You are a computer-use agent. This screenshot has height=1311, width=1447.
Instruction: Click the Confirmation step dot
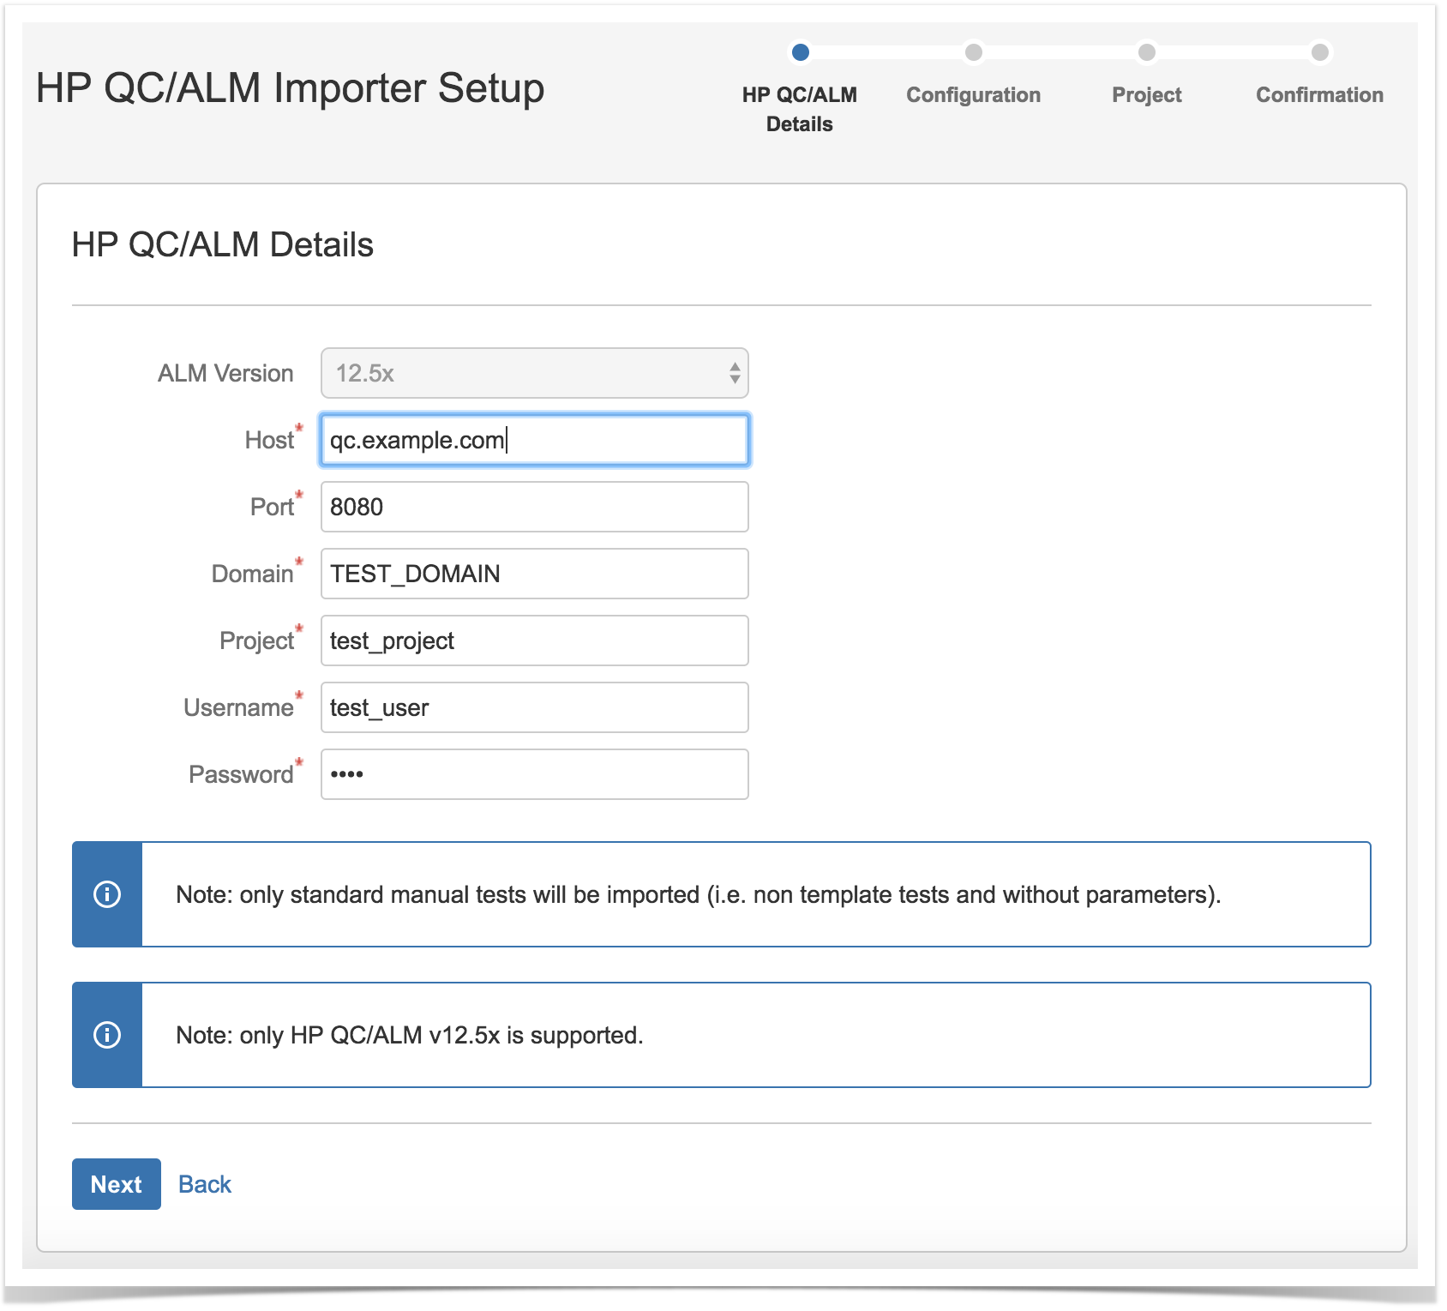(x=1320, y=52)
